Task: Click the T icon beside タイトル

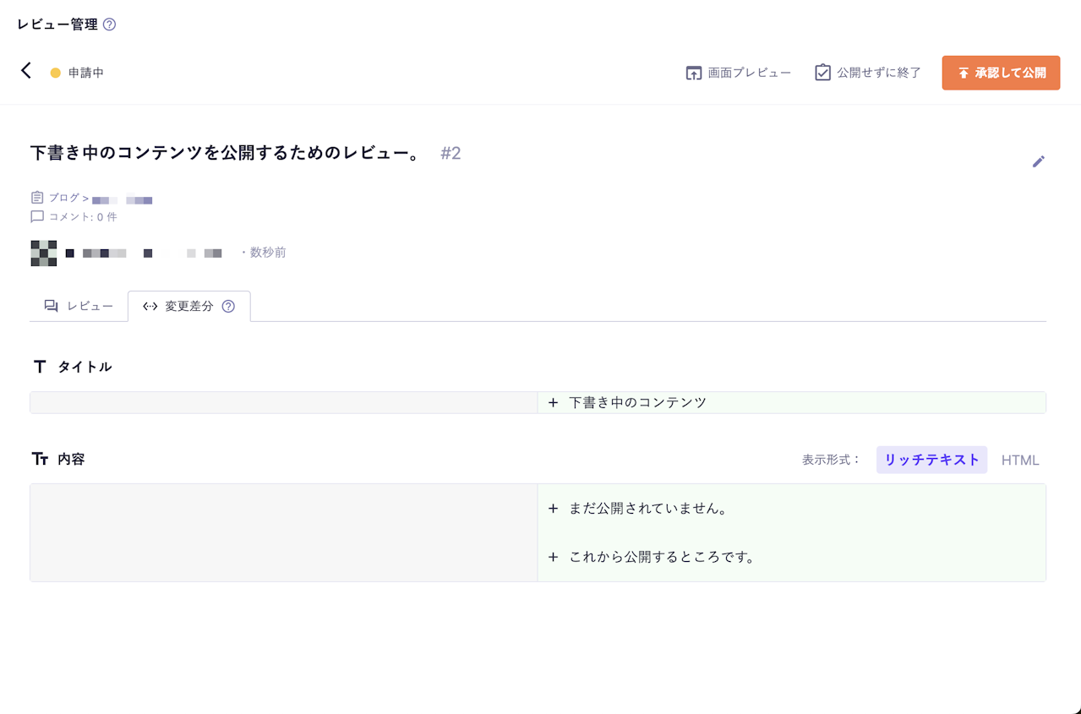Action: tap(39, 366)
